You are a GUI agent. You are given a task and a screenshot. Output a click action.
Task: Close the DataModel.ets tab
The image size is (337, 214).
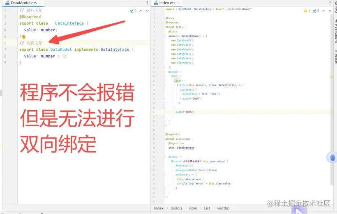coord(40,3)
